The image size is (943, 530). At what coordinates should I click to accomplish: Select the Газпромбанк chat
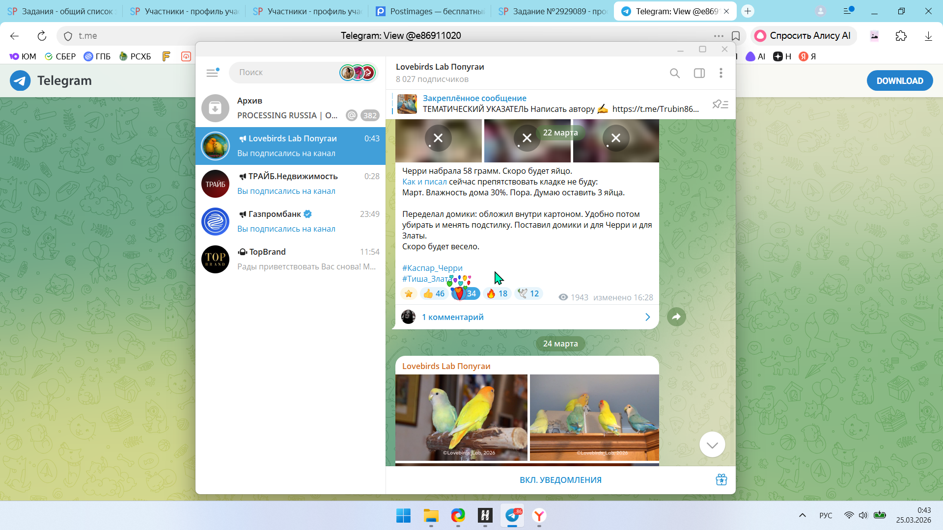pos(290,221)
